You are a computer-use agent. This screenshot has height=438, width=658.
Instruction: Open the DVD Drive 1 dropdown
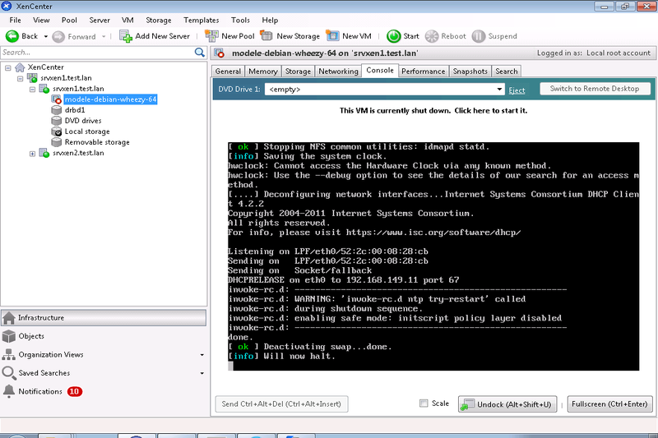point(499,90)
